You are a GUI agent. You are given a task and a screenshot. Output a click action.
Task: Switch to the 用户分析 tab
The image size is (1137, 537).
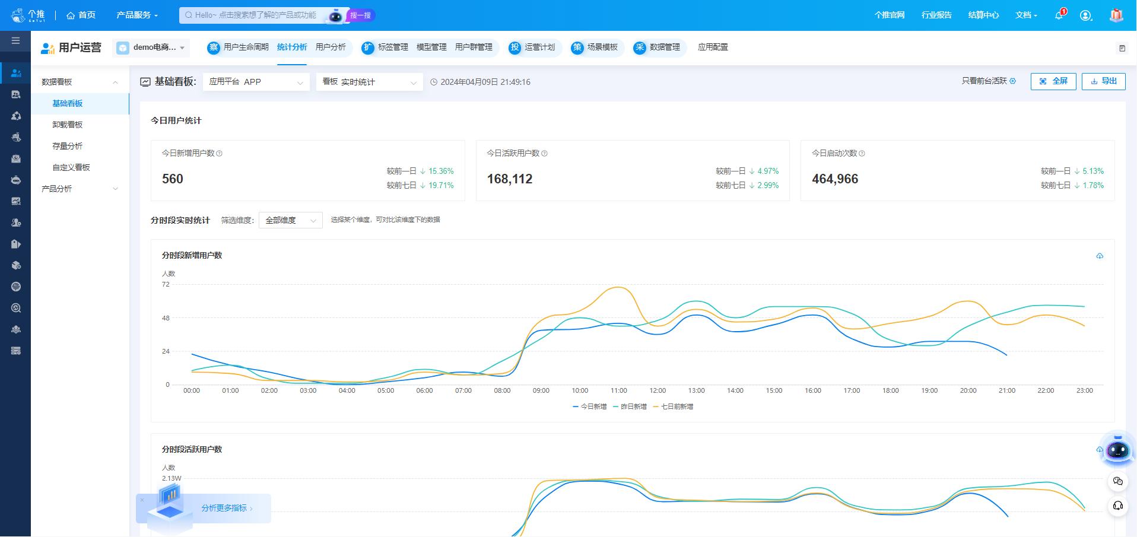pyautogui.click(x=331, y=47)
